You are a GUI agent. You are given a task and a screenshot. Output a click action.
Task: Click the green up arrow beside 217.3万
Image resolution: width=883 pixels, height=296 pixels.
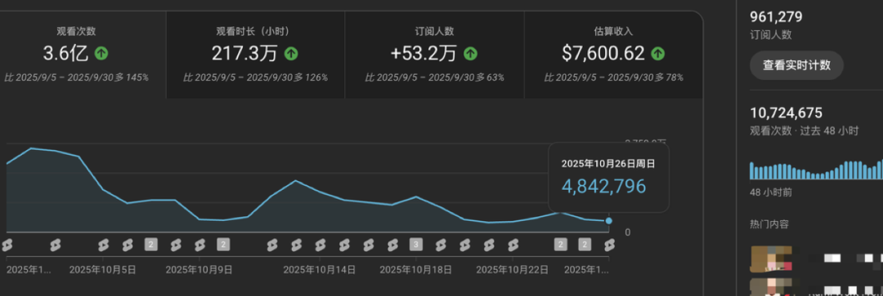(x=291, y=54)
